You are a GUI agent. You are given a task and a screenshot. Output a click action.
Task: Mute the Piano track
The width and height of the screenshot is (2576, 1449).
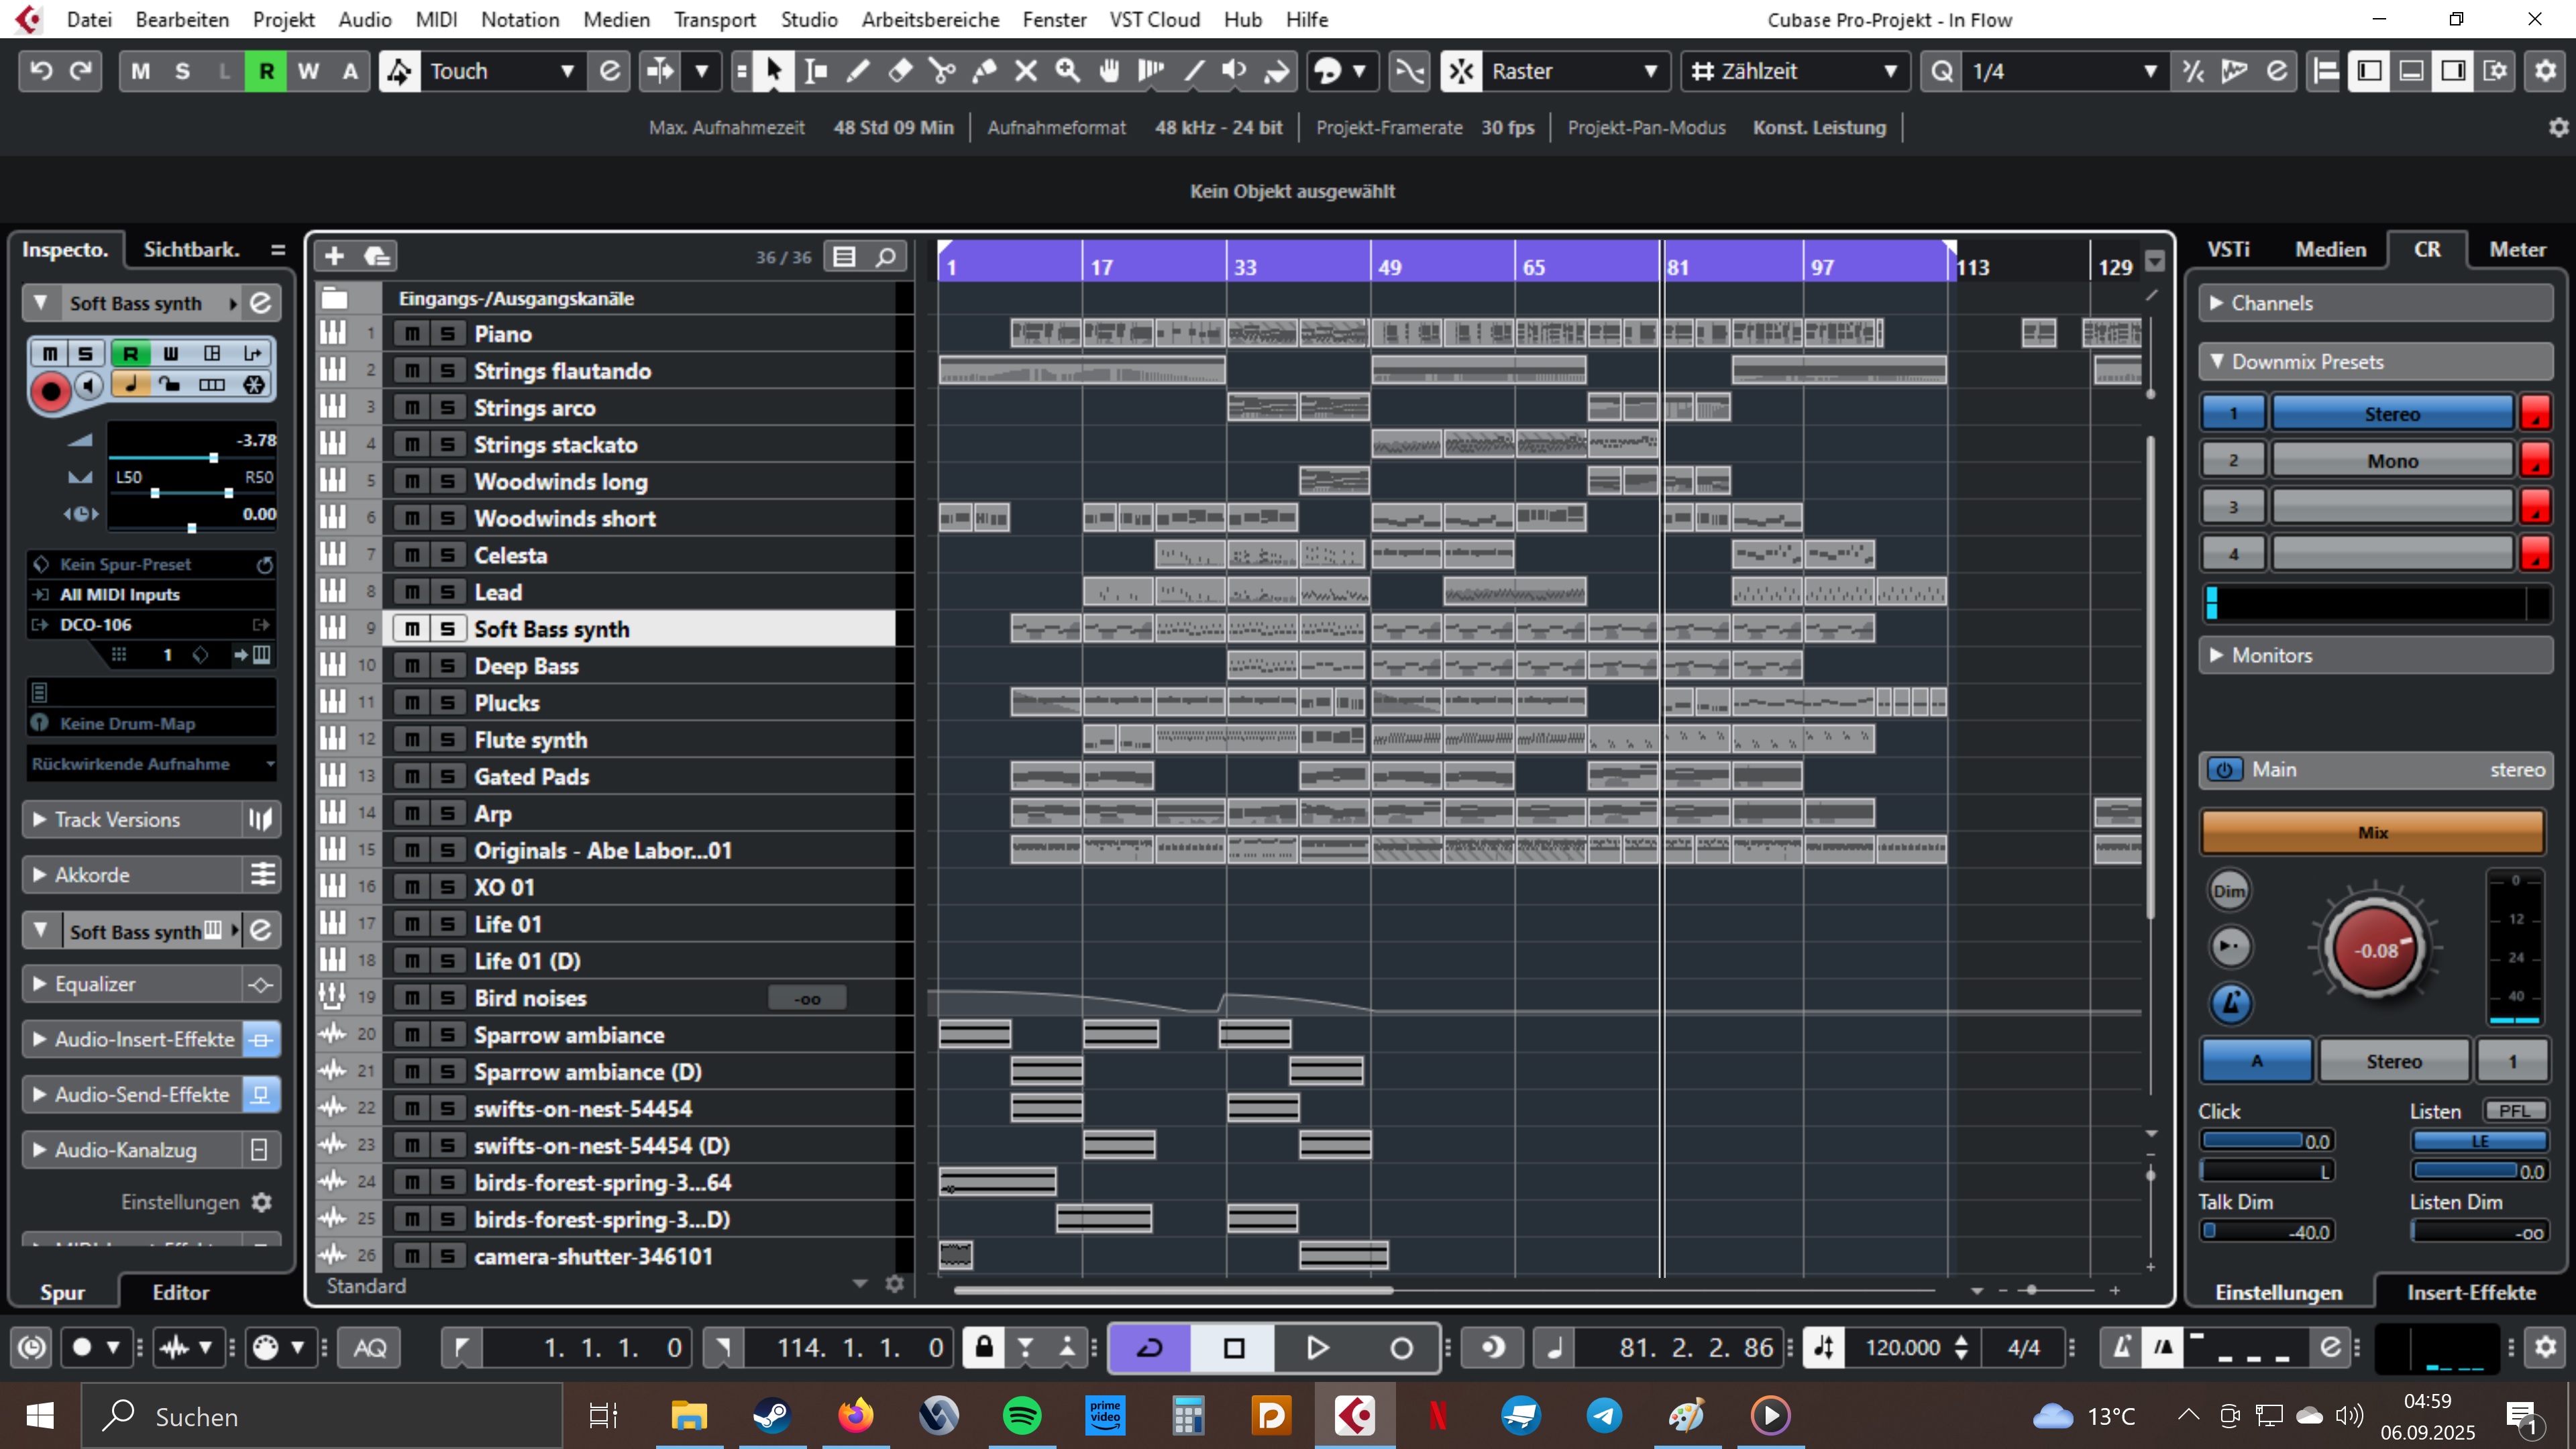[x=411, y=334]
